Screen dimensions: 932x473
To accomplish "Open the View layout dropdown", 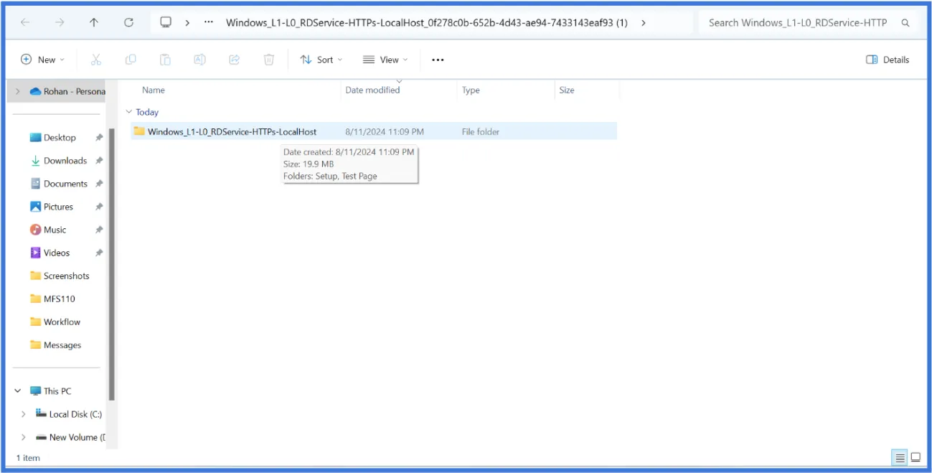I will tap(385, 60).
